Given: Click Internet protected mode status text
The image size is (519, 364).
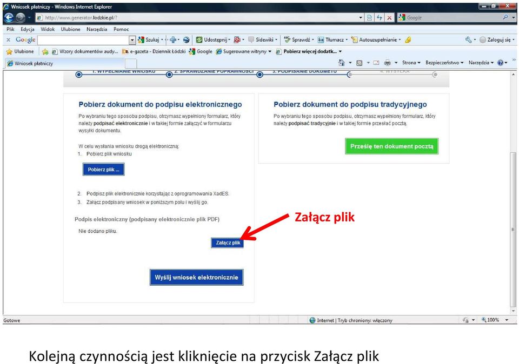Looking at the screenshot, I should click(x=355, y=320).
